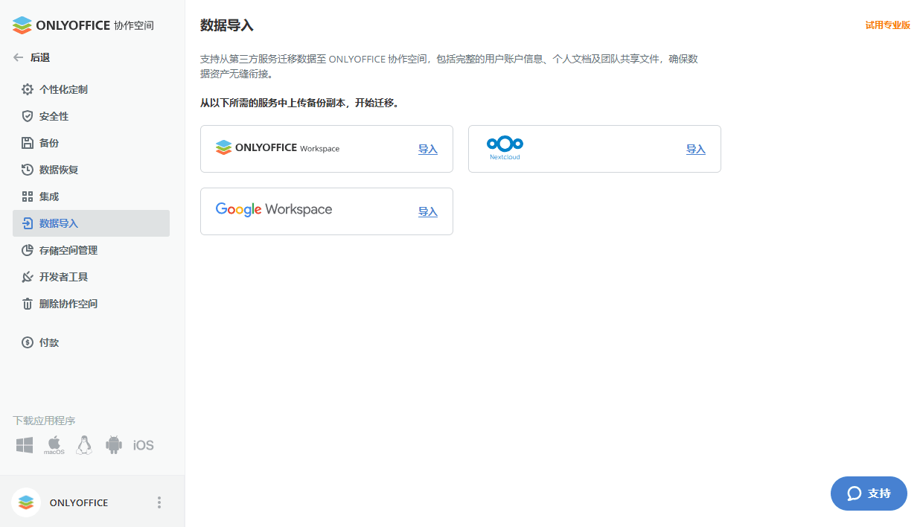Image resolution: width=923 pixels, height=527 pixels.
Task: Open 存储空间管理 settings
Action: click(91, 250)
